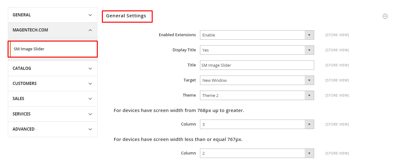Collapse the General Settings section using the circle icon

click(385, 16)
